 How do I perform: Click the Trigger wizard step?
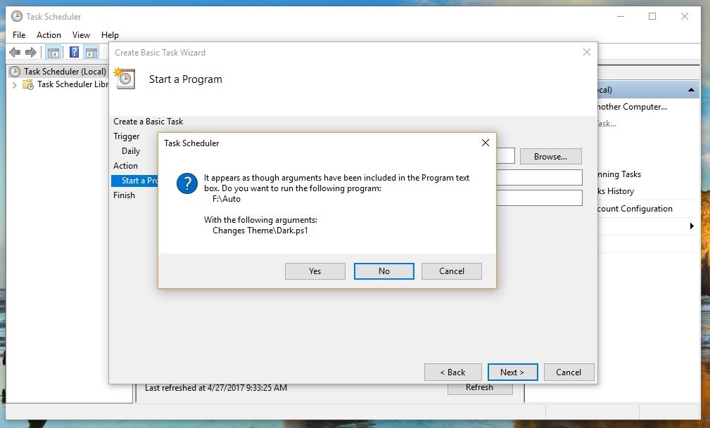(x=127, y=136)
